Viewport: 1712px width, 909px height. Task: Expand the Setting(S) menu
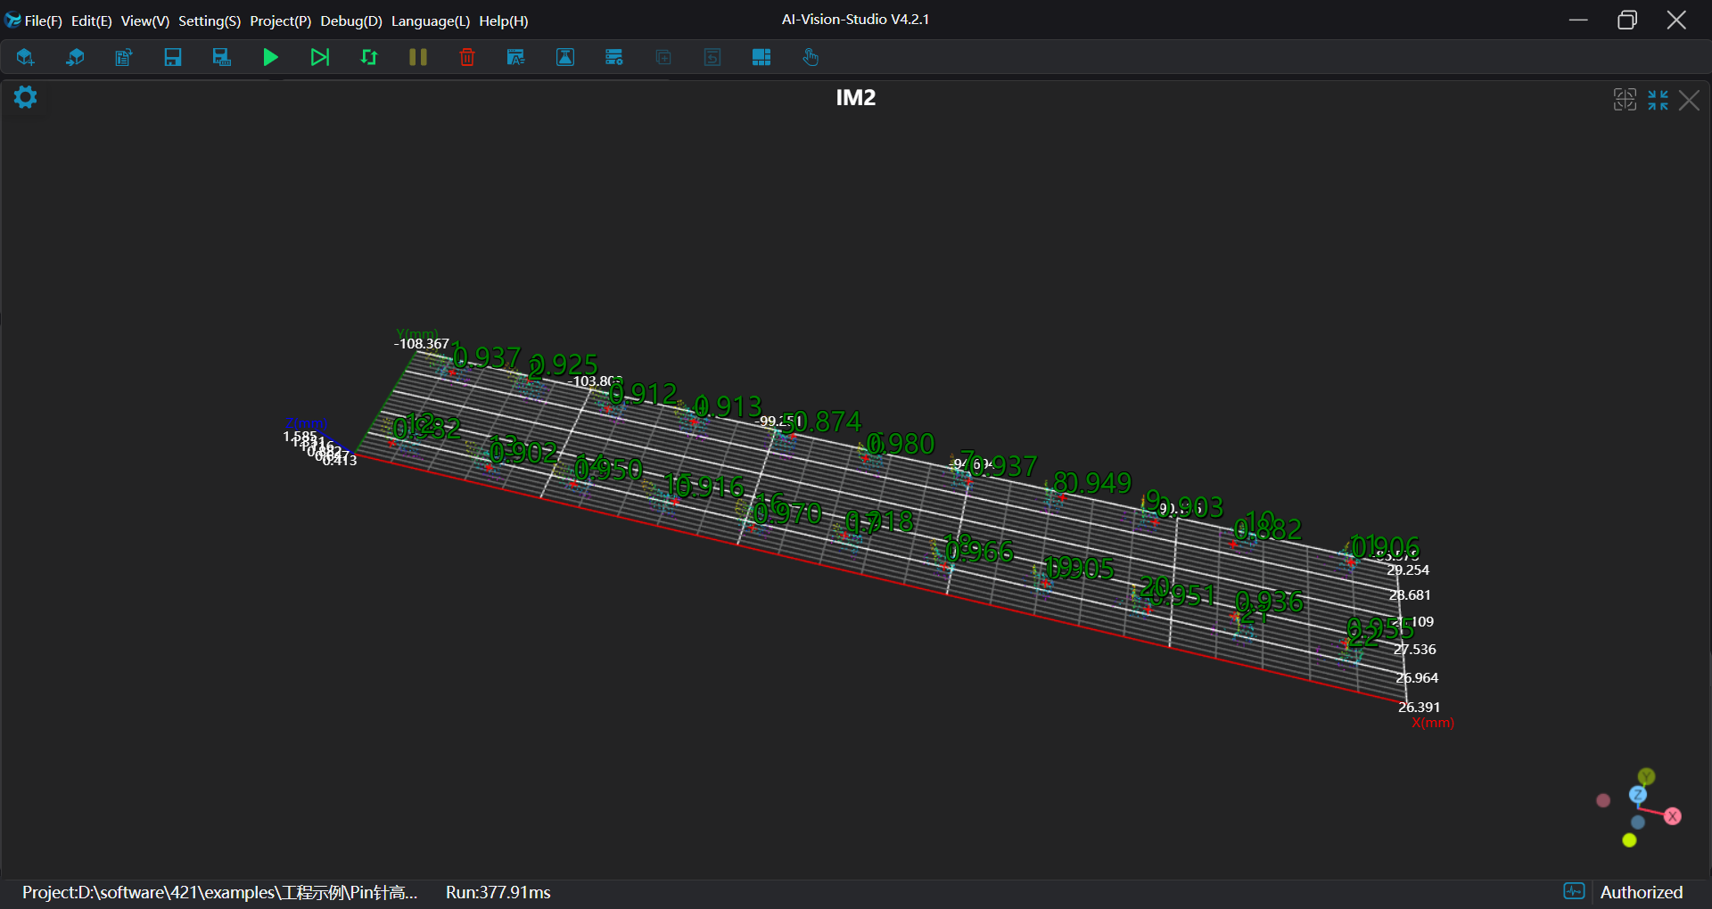coord(210,20)
